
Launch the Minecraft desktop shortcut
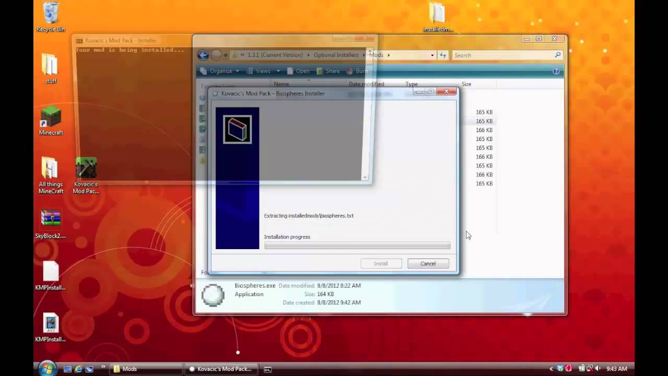51,120
